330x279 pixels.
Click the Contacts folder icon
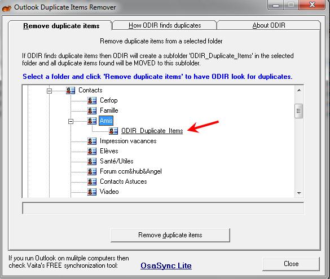[x=71, y=90]
